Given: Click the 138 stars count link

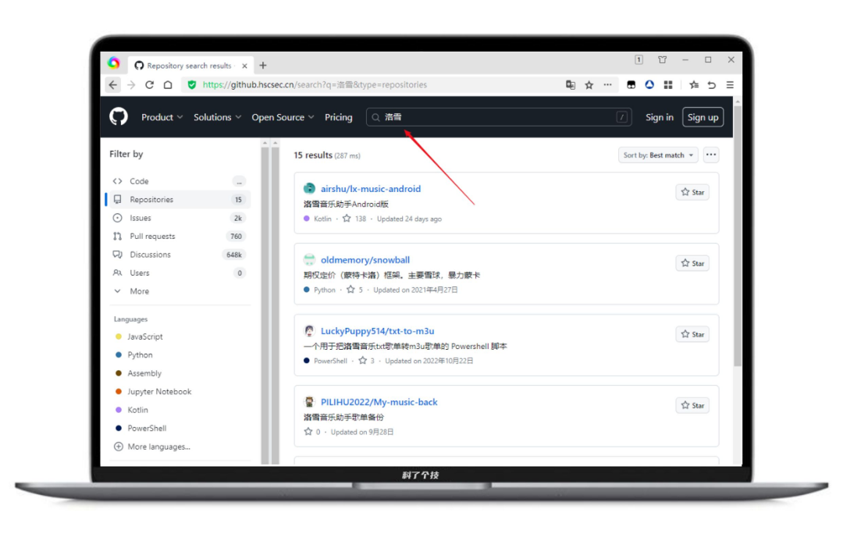Looking at the screenshot, I should 354,219.
